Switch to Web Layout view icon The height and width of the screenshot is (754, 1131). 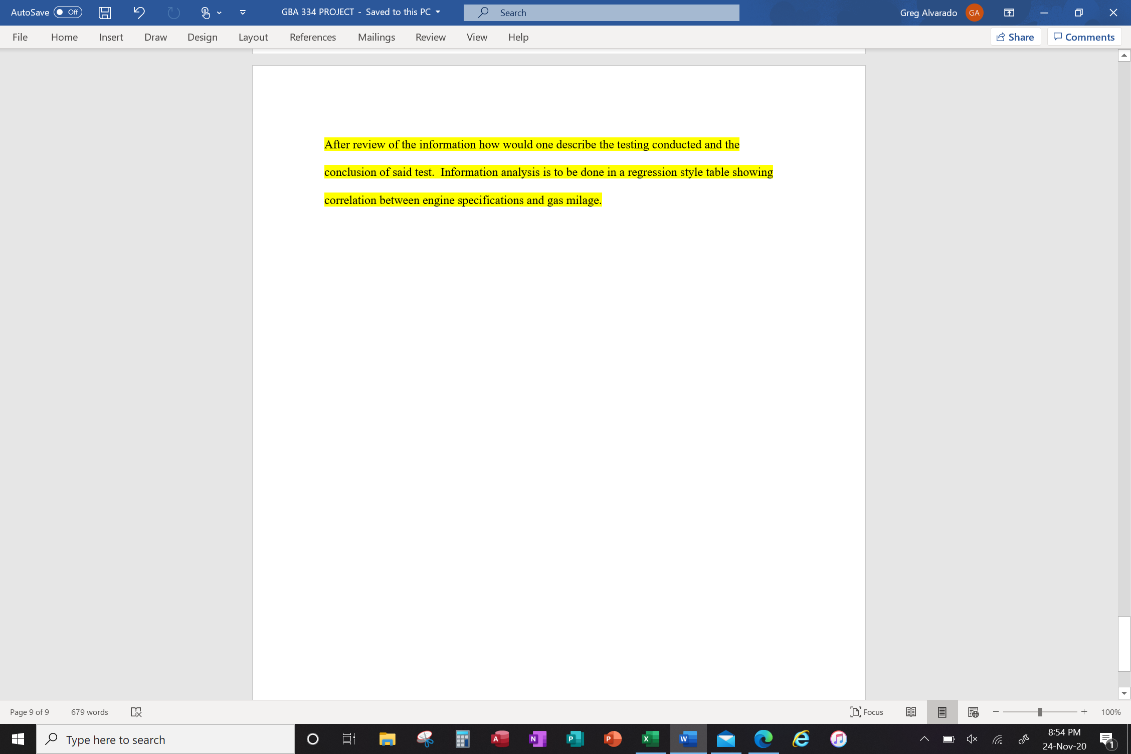973,712
